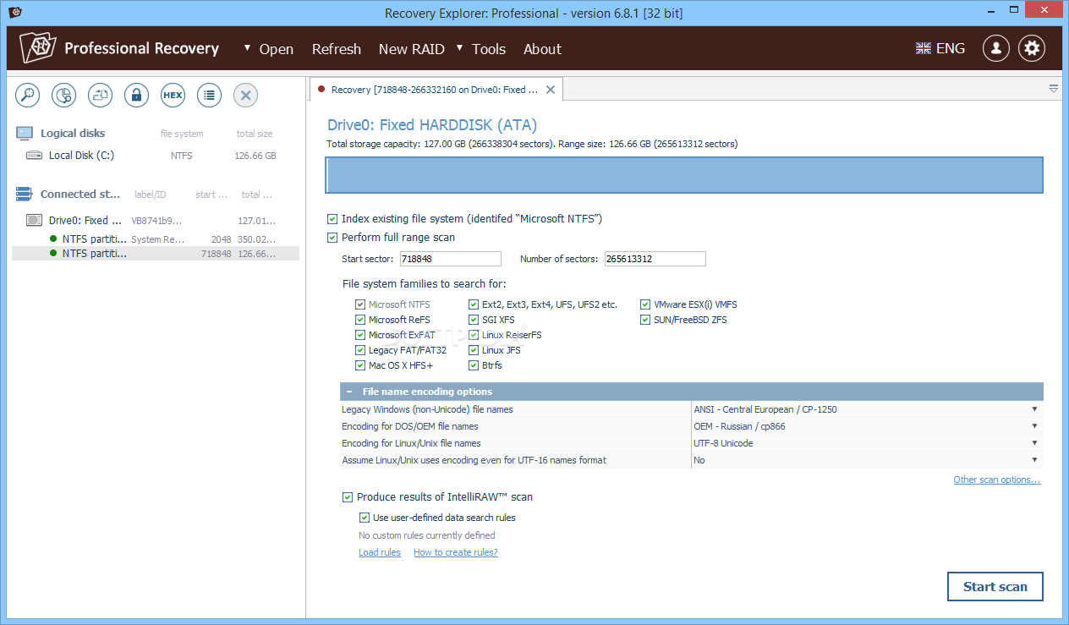Click the blue storage range bar

pos(684,175)
